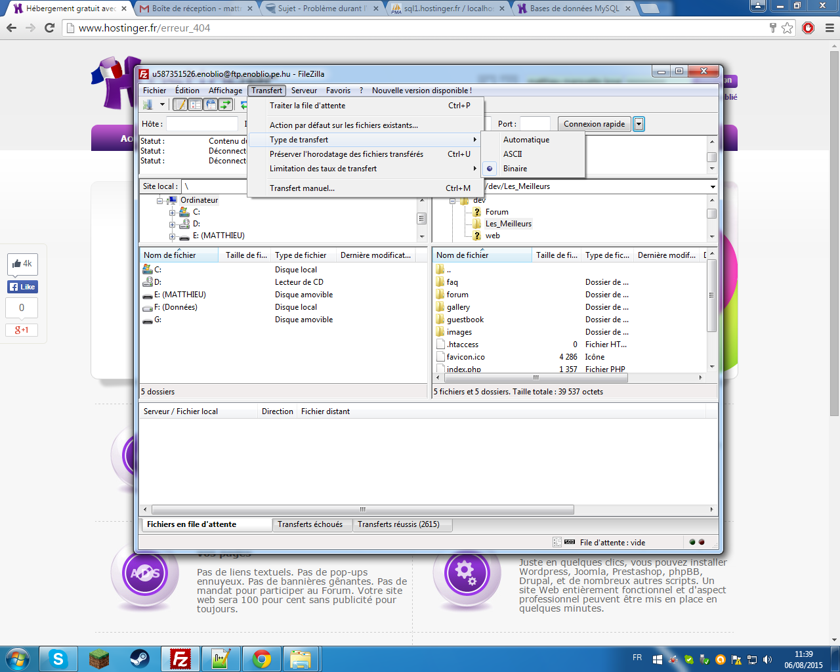Toggle the transfer queue display icon

click(226, 105)
